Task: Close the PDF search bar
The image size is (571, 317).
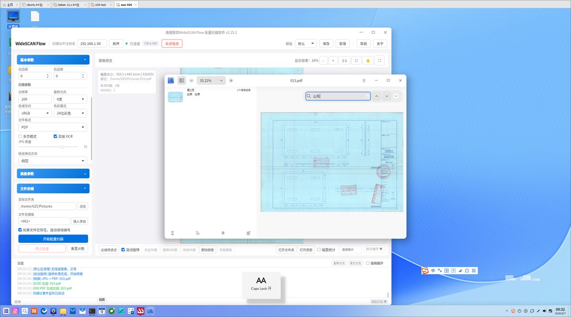Action: tap(396, 96)
